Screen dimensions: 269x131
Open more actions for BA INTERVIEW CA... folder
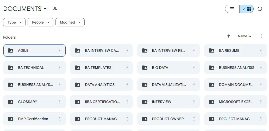pos(127,50)
